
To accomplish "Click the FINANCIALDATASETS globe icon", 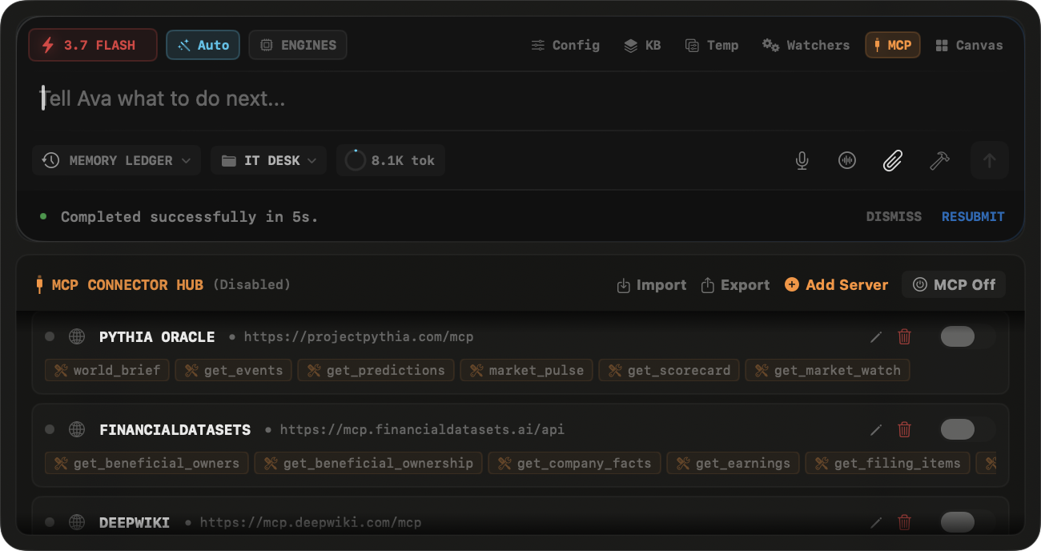I will [77, 429].
